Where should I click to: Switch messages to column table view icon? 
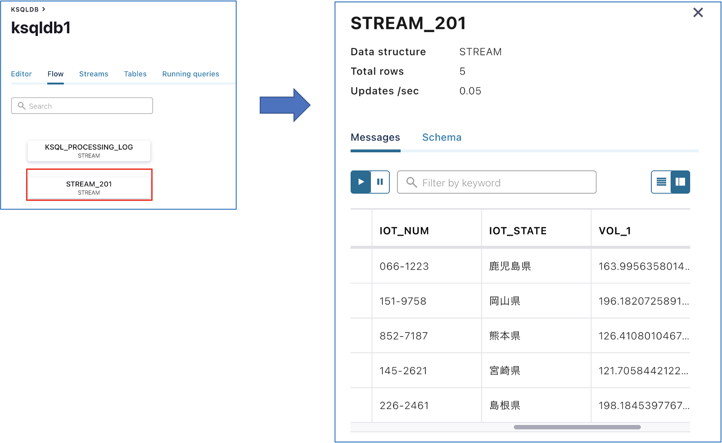tap(680, 182)
